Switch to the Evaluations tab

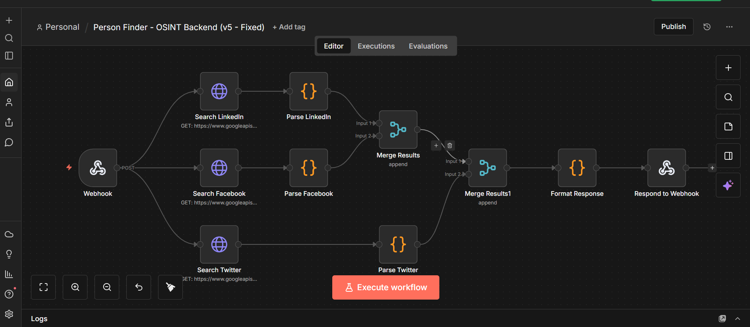coord(428,46)
